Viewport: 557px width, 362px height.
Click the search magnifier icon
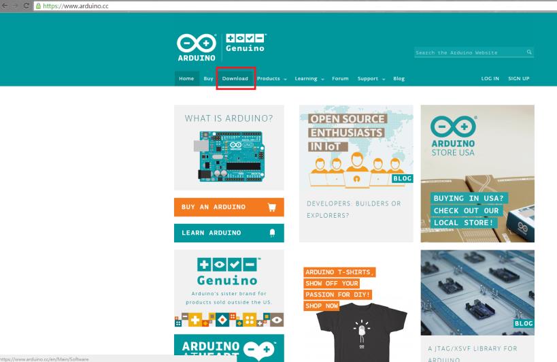click(528, 52)
